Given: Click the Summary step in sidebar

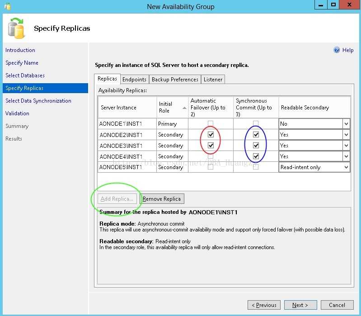Looking at the screenshot, I should coord(17,126).
